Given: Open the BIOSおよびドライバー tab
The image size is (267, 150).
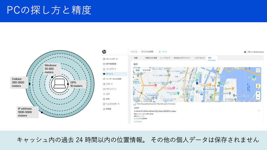Looking at the screenshot, I should pyautogui.click(x=182, y=58).
